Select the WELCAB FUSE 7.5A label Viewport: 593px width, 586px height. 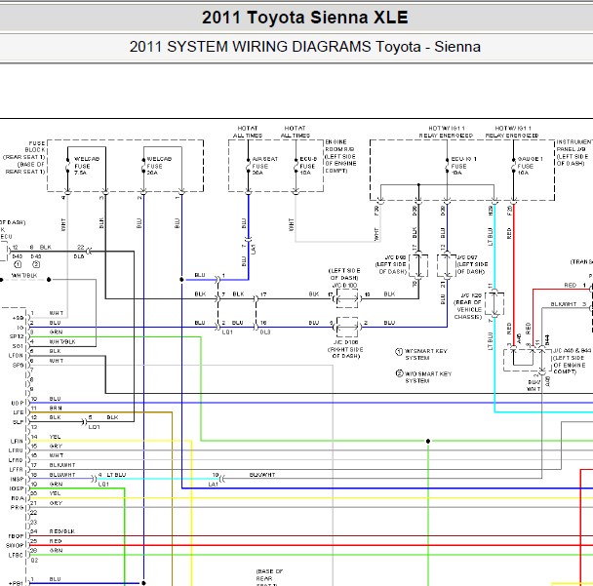click(87, 166)
